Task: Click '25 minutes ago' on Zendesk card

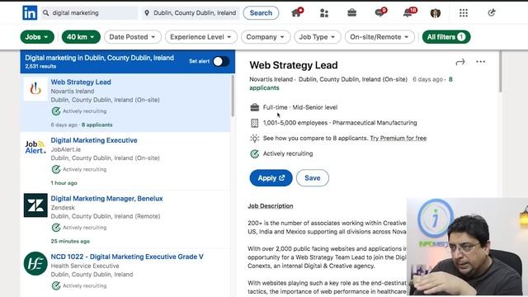Action: coord(70,241)
